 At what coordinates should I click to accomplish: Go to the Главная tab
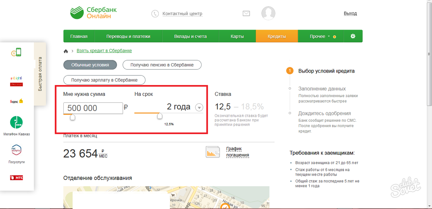point(79,36)
